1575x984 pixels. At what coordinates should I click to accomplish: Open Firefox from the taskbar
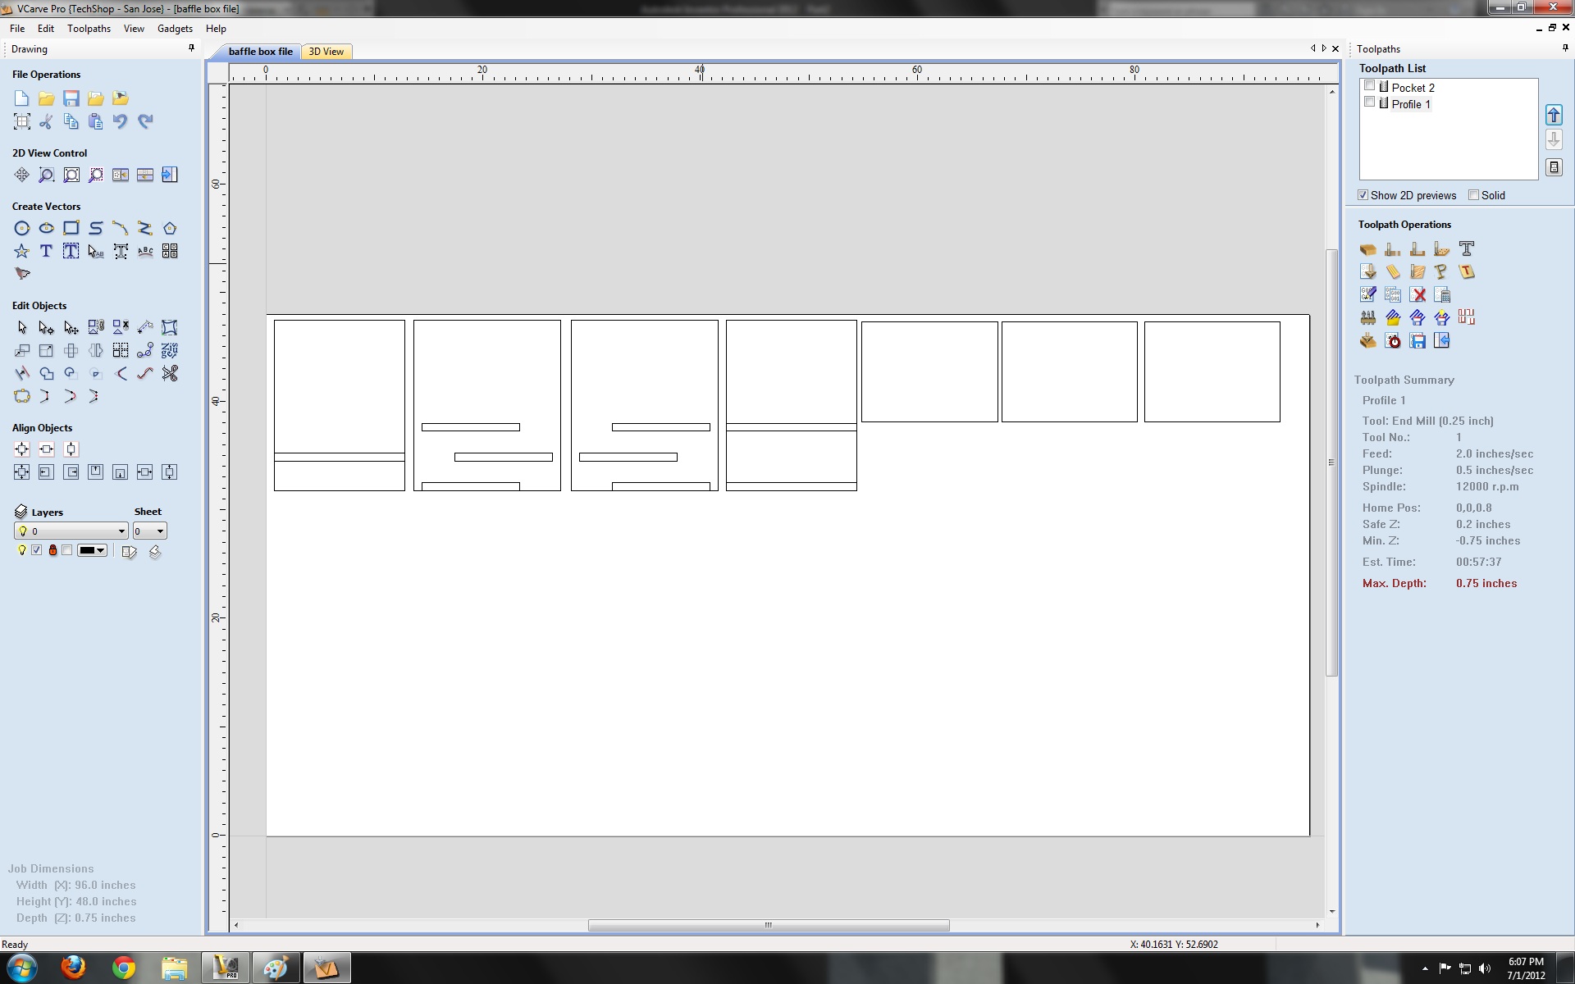click(x=74, y=968)
